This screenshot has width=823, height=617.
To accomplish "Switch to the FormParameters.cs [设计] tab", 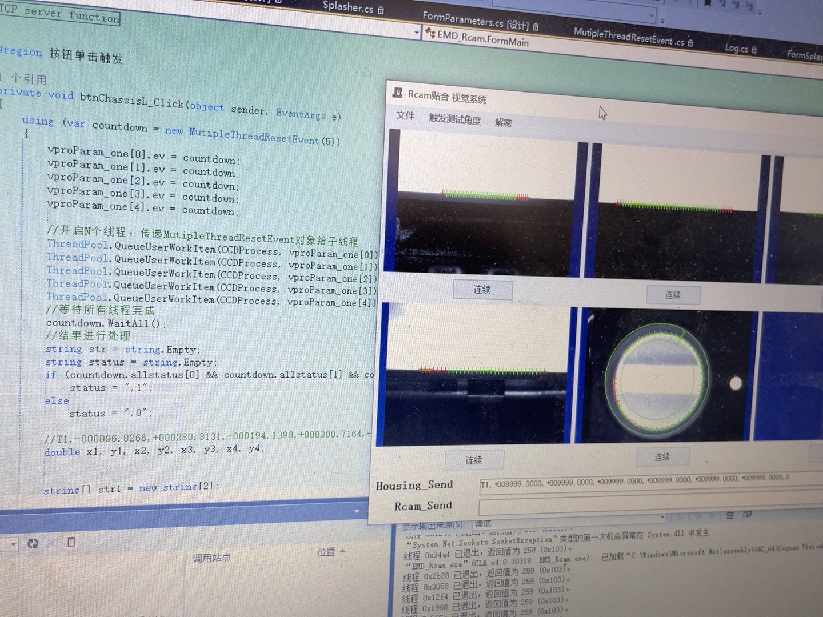I will tap(480, 21).
